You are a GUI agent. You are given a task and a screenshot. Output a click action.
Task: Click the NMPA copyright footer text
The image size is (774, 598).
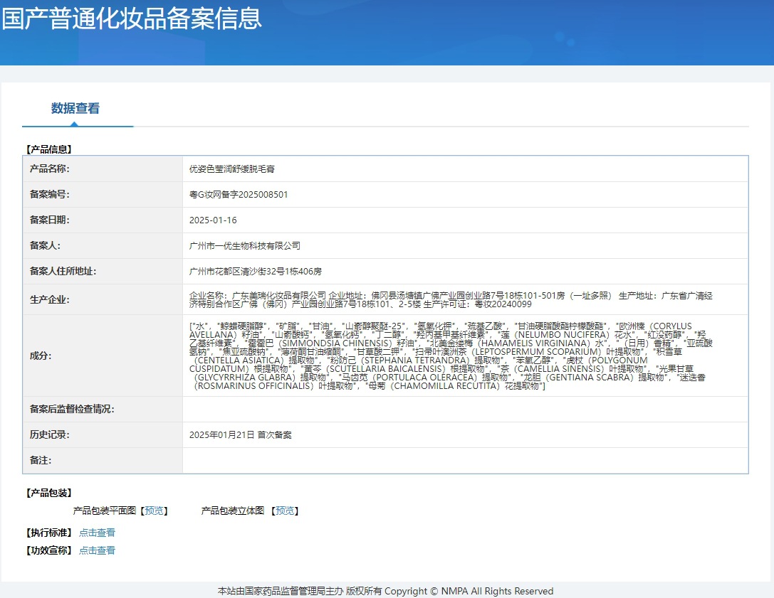(x=385, y=592)
